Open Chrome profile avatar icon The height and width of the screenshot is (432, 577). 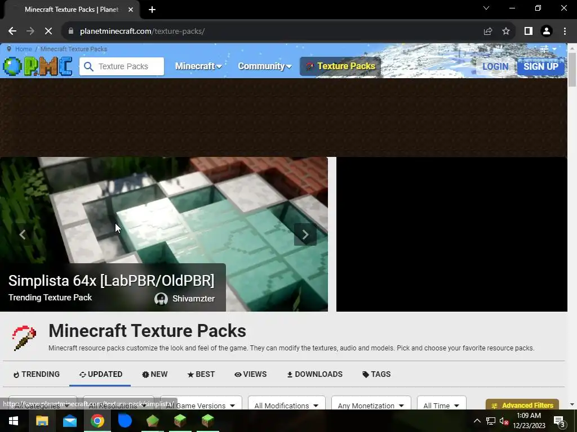coord(547,31)
